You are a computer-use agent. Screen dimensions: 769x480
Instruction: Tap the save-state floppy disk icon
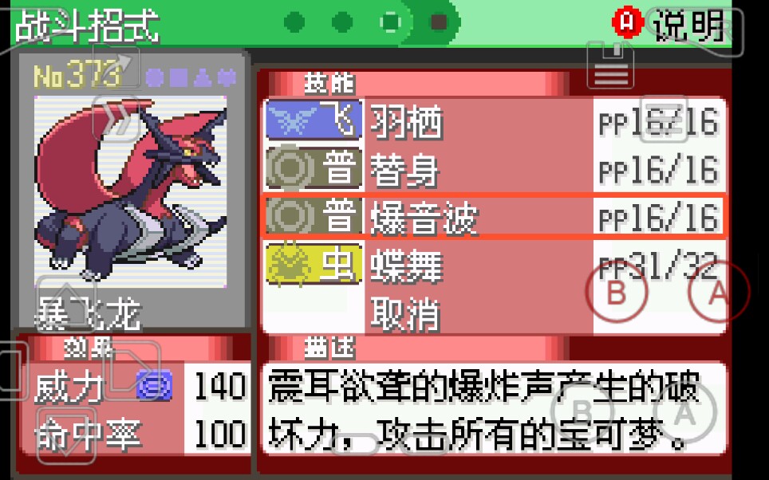[x=610, y=65]
